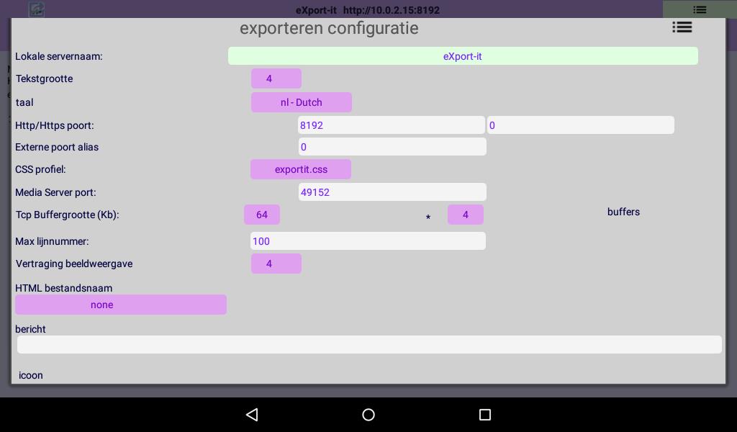Image resolution: width=737 pixels, height=432 pixels.
Task: Edit the Max lijnnummer field with 100
Action: click(x=368, y=241)
